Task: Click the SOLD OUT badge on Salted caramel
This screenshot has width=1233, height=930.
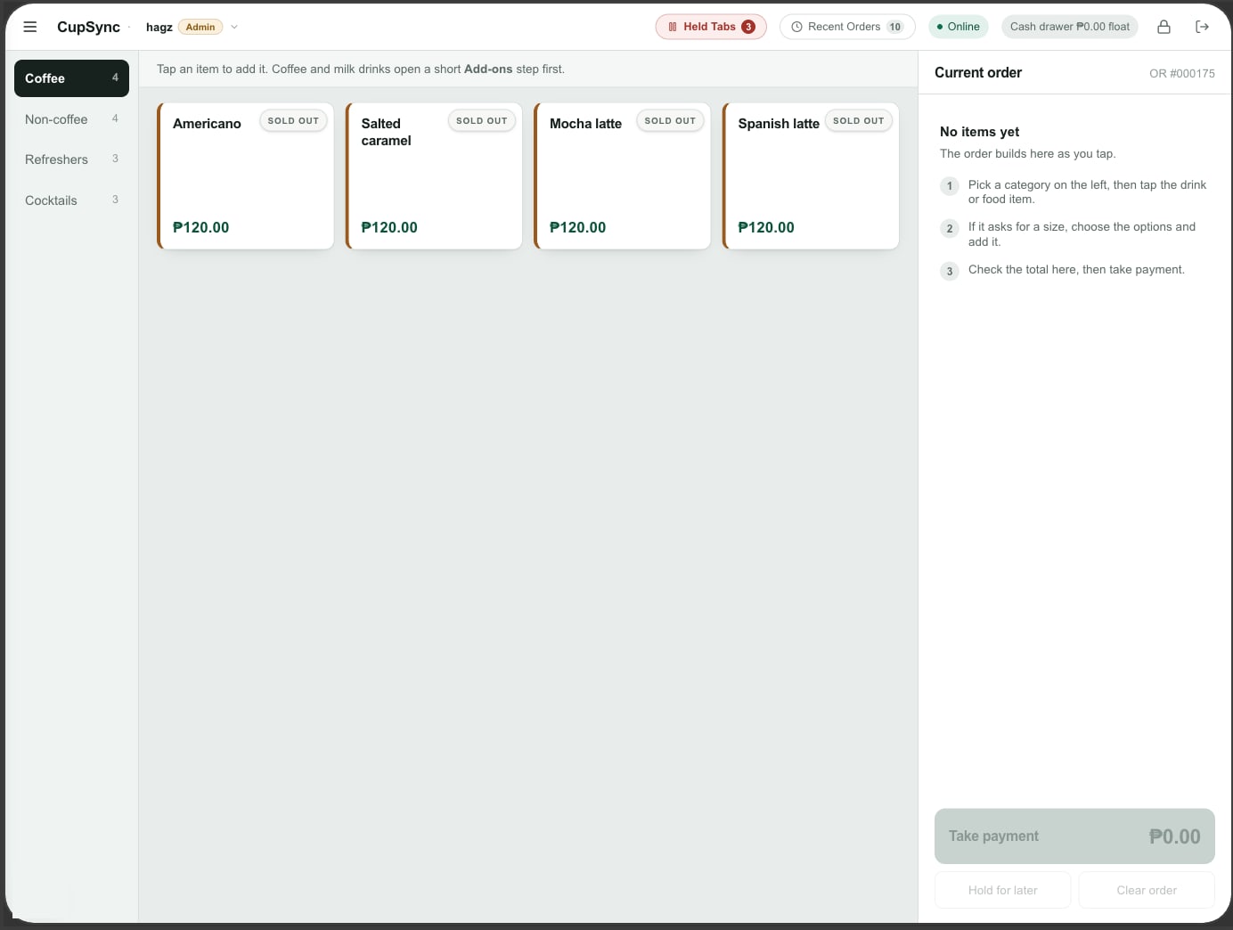Action: [482, 120]
